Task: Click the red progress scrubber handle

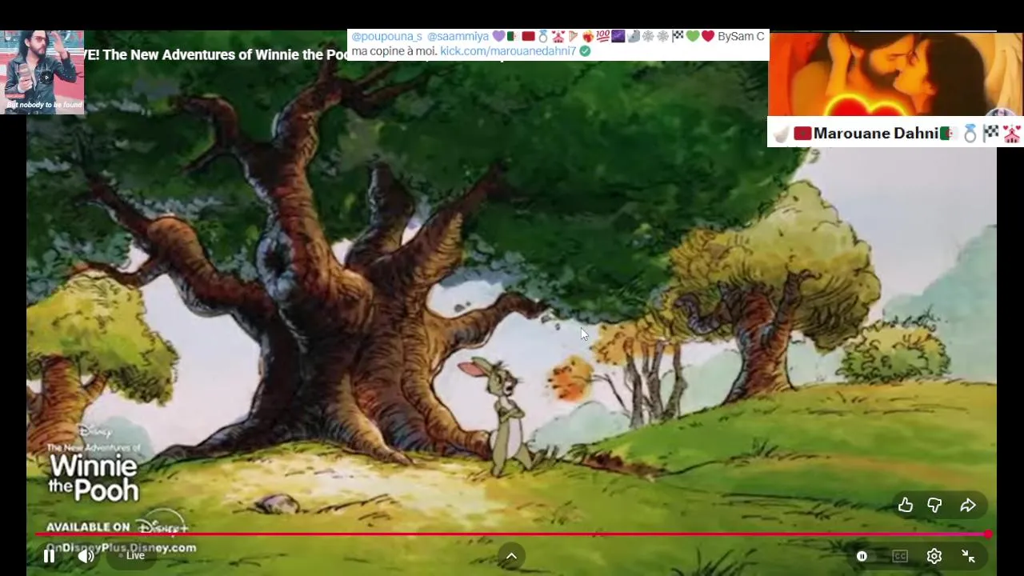Action: 988,534
